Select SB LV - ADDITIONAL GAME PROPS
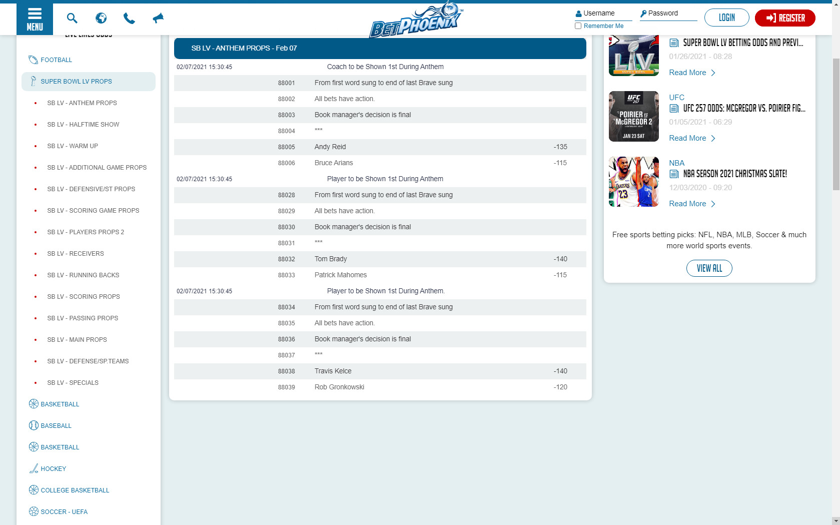 [x=97, y=168]
